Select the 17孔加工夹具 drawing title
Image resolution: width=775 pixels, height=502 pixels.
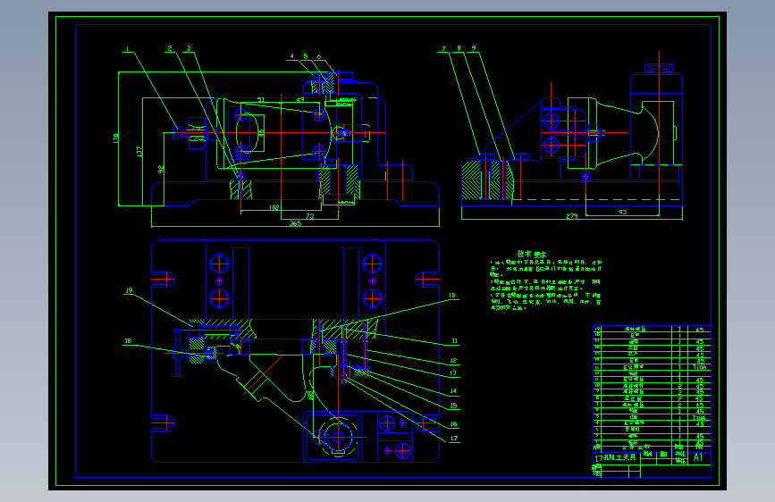coord(615,458)
